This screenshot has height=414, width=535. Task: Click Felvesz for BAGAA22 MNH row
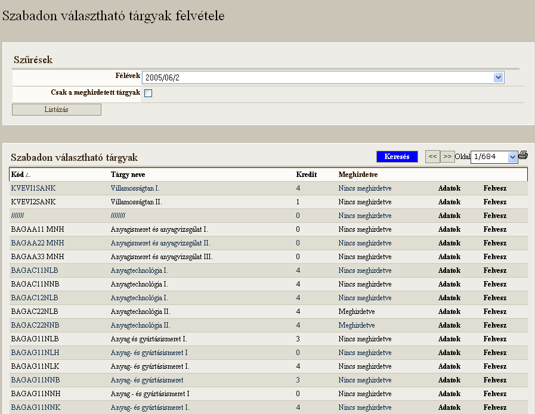(494, 243)
